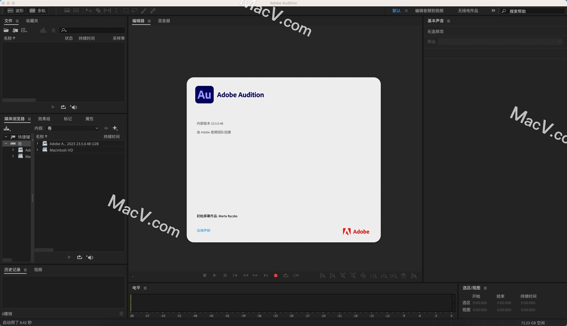The image size is (567, 326).
Task: Switch to the Video tab
Action: coord(38,270)
